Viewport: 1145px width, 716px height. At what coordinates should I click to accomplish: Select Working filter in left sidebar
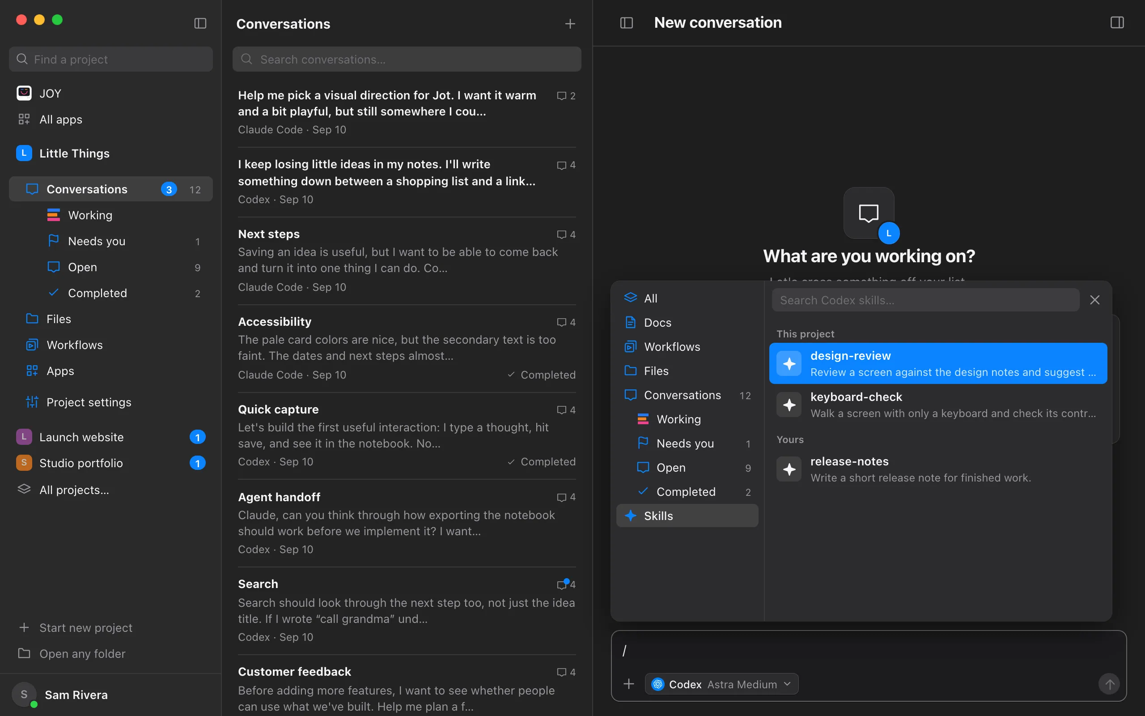click(111, 214)
